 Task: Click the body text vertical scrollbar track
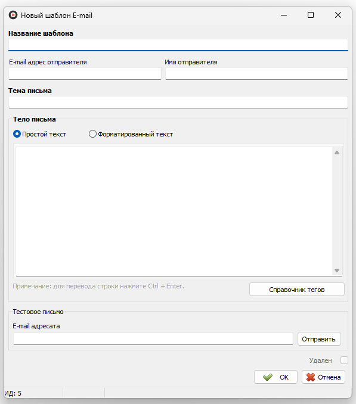point(337,212)
